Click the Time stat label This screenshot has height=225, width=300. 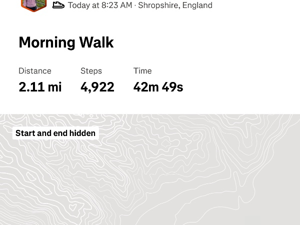click(x=142, y=71)
